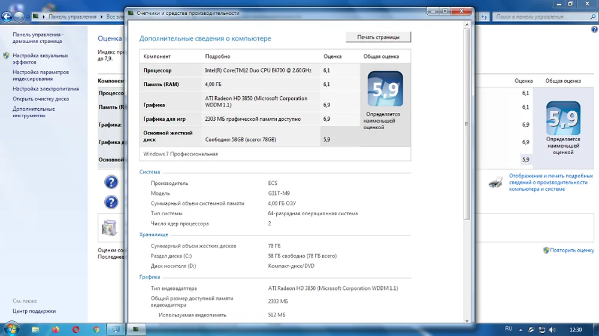Open the volume speaker tray icon
599x336 pixels.
552,329
